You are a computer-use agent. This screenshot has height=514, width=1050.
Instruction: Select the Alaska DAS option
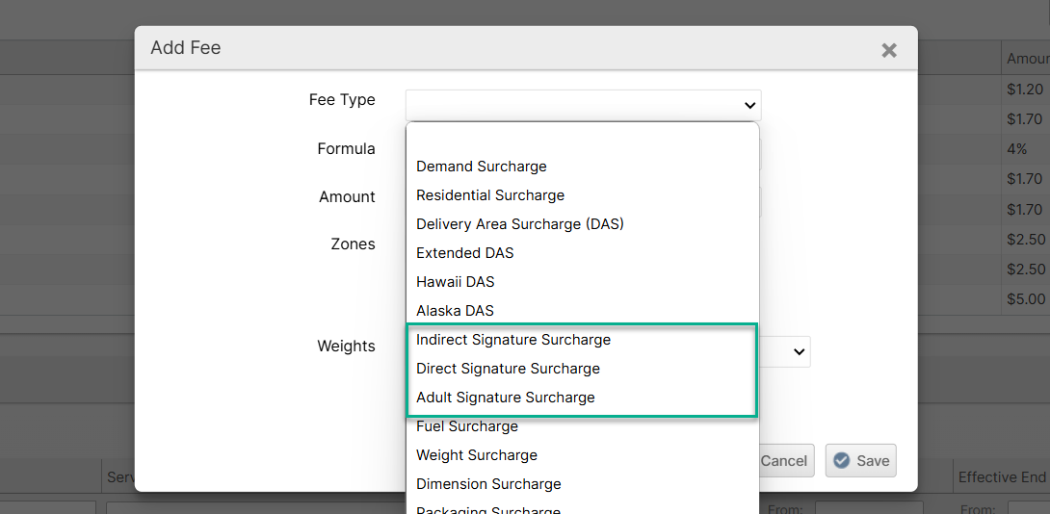click(455, 311)
